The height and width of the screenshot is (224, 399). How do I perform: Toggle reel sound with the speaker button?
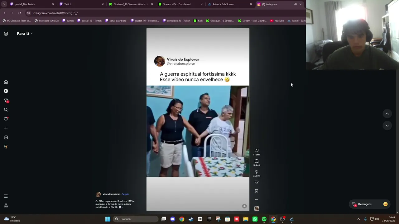pos(244,206)
